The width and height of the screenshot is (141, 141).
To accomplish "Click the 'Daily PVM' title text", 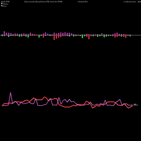I will (5, 2).
